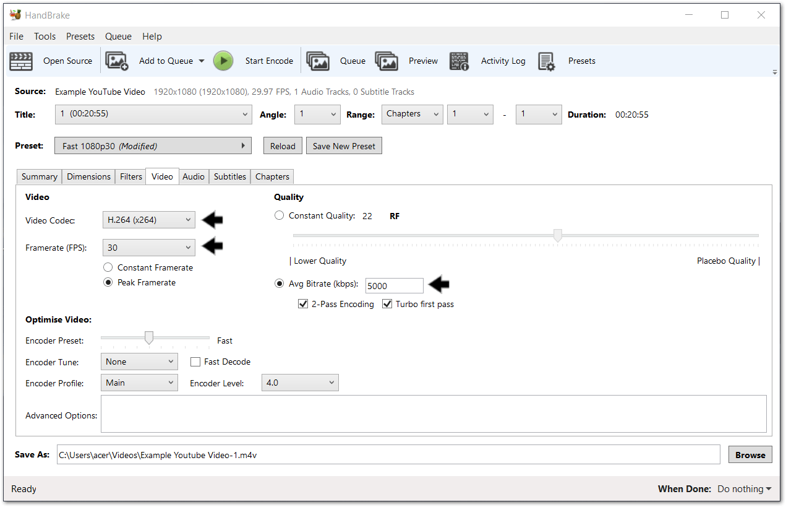786x507 pixels.
Task: Open the Encoder Profile dropdown
Action: (139, 383)
